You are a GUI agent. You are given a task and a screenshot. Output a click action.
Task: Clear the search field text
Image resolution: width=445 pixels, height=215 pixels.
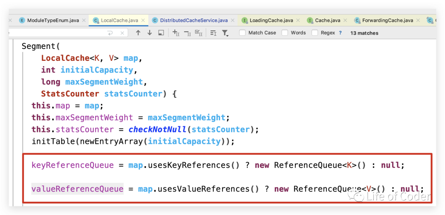coord(122,33)
